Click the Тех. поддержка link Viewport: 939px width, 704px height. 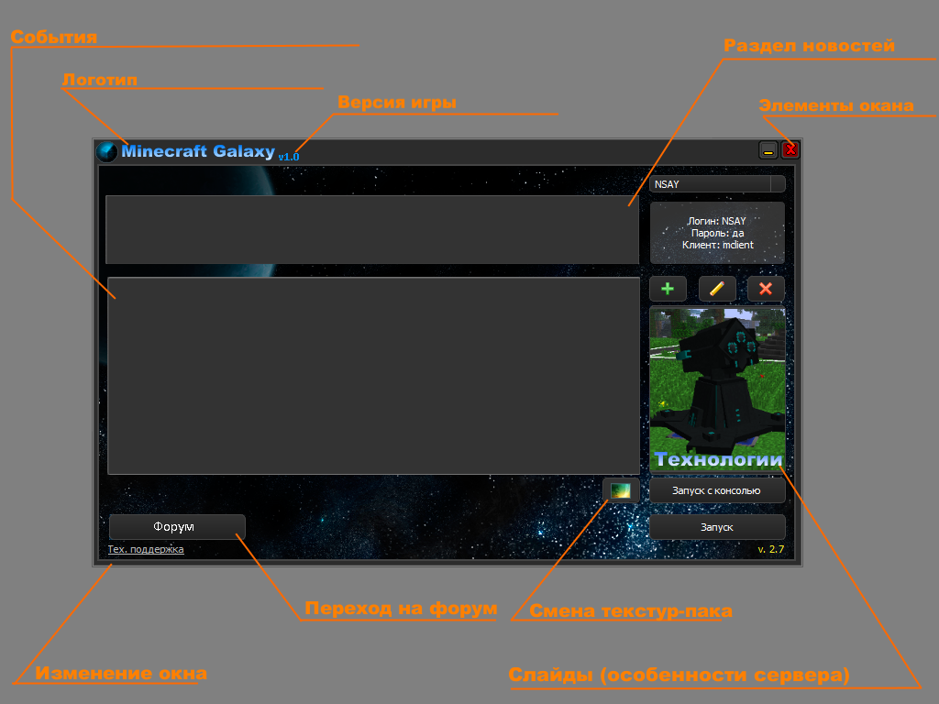tap(146, 550)
